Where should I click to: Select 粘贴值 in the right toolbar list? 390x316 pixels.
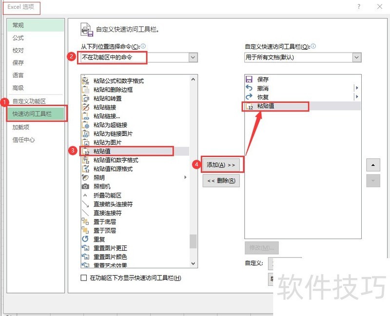[x=303, y=106]
